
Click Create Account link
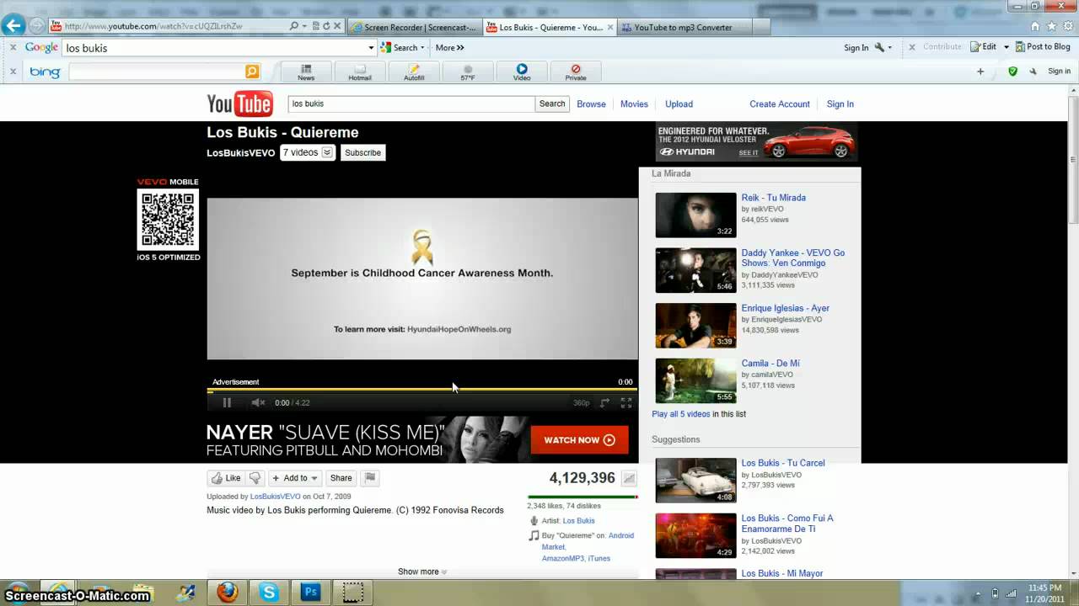tap(780, 104)
